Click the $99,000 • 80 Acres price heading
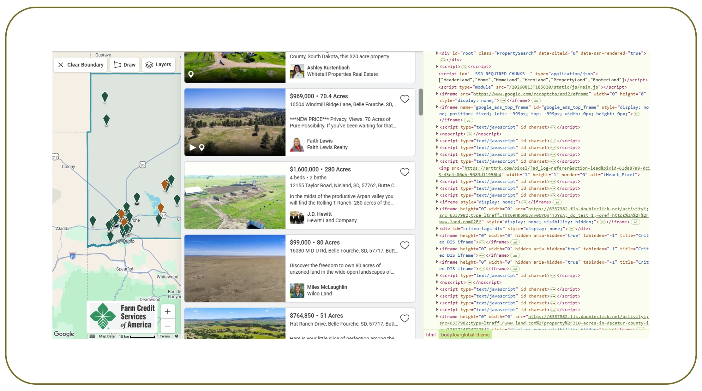Viewport: 702px width, 391px height. tap(315, 242)
